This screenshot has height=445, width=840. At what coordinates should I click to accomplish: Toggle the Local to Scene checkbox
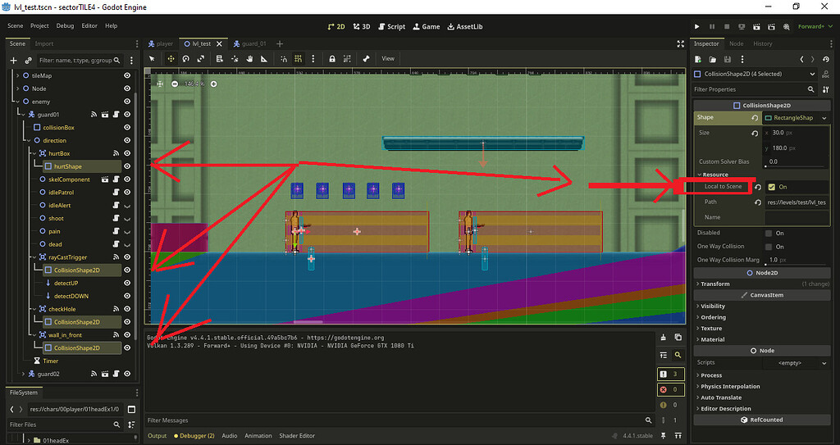[771, 187]
